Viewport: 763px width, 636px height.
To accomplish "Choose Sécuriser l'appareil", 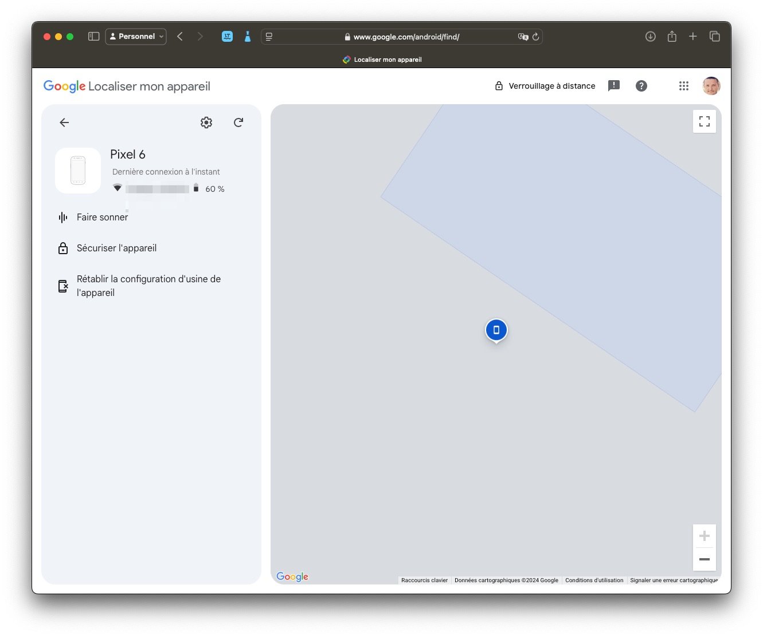I will coord(108,248).
